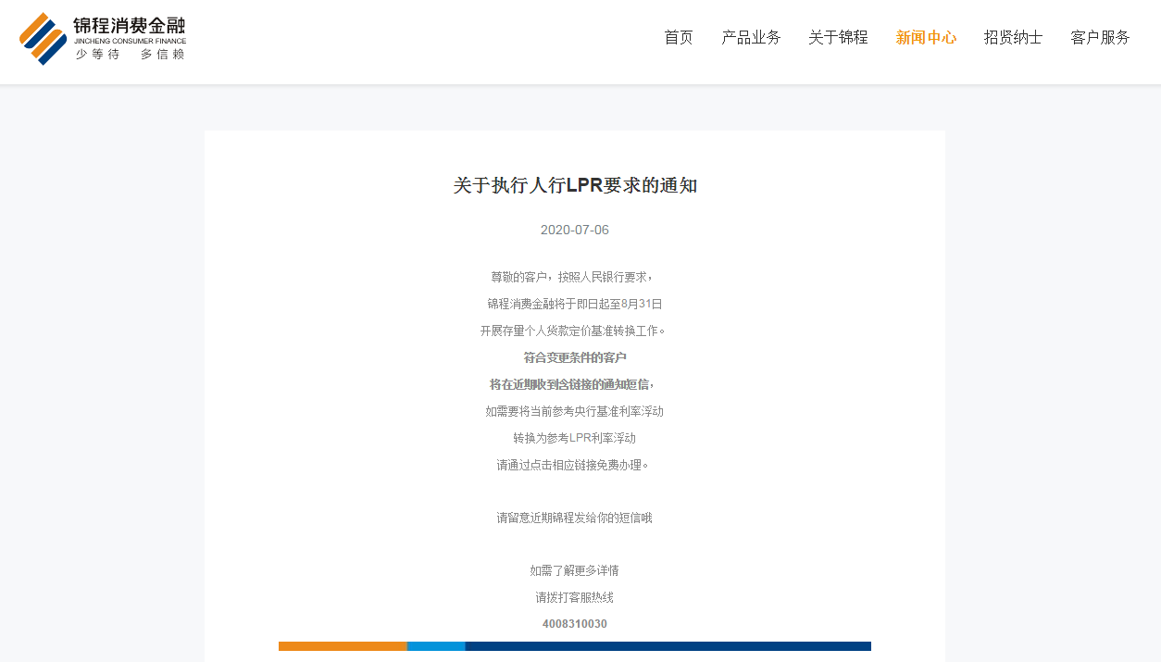Click the article title 关于执行人行LPR要求的通知
1161x662 pixels.
click(575, 185)
